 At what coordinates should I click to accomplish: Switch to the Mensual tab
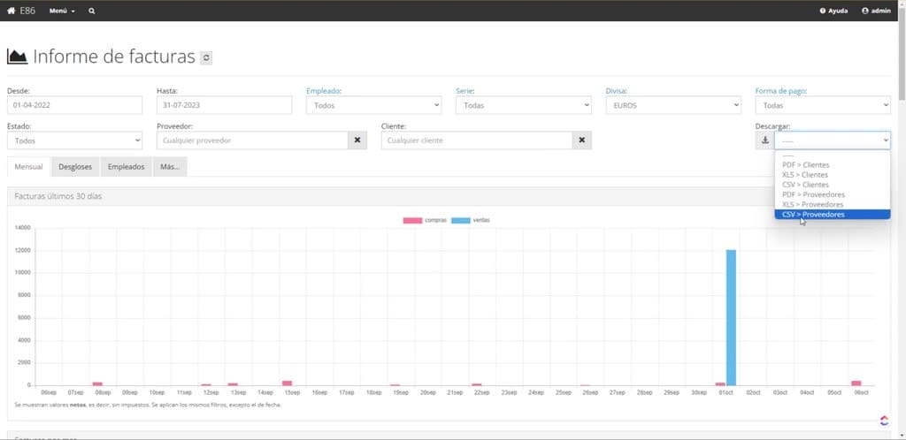coord(29,167)
